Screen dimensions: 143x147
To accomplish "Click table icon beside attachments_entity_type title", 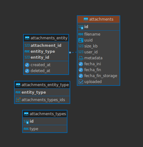I will point(18,85).
